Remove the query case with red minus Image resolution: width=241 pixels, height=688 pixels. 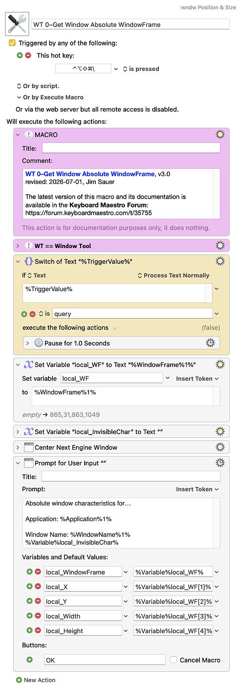33,314
